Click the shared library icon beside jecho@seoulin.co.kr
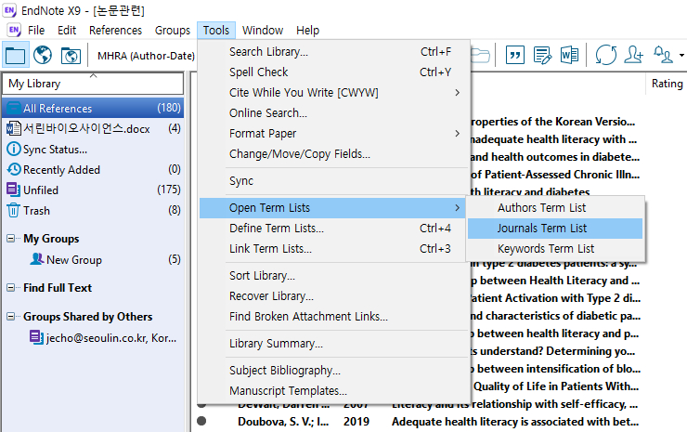 (x=36, y=337)
